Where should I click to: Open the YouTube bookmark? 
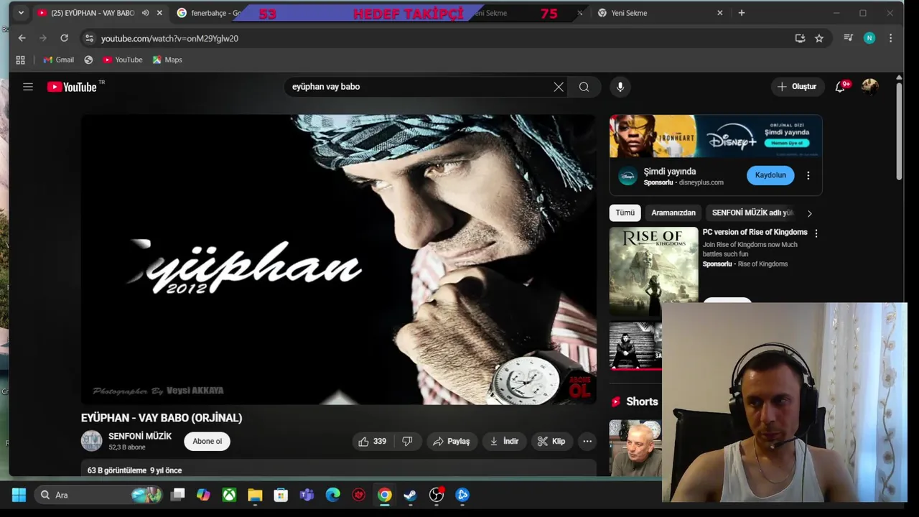click(x=122, y=60)
